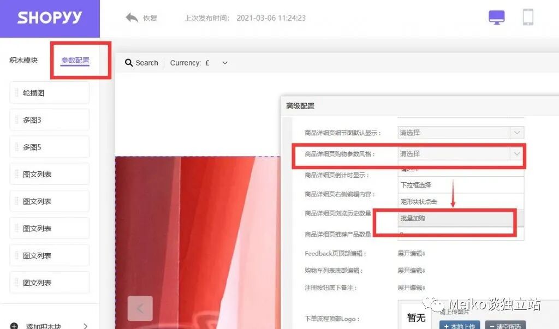This screenshot has height=329, width=559.
Task: Click the carousel left arrow control
Action: click(x=140, y=308)
